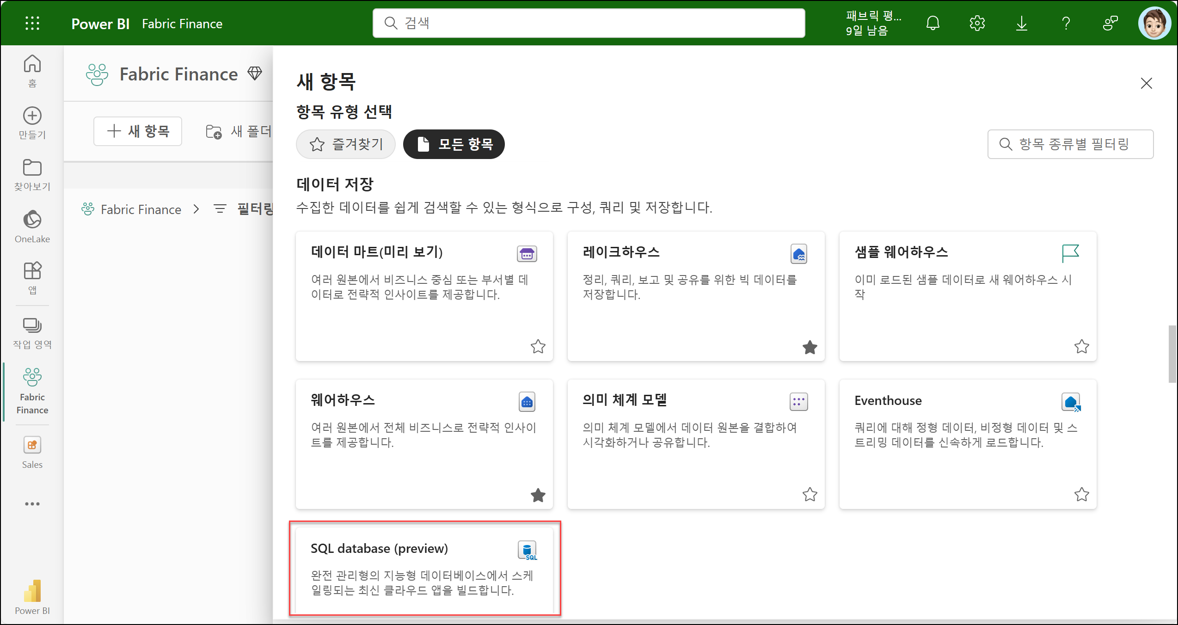
Task: Select the SQL database (preview) title
Action: (x=379, y=548)
